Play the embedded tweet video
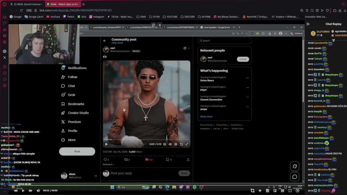The height and width of the screenshot is (195, 347). point(106,144)
